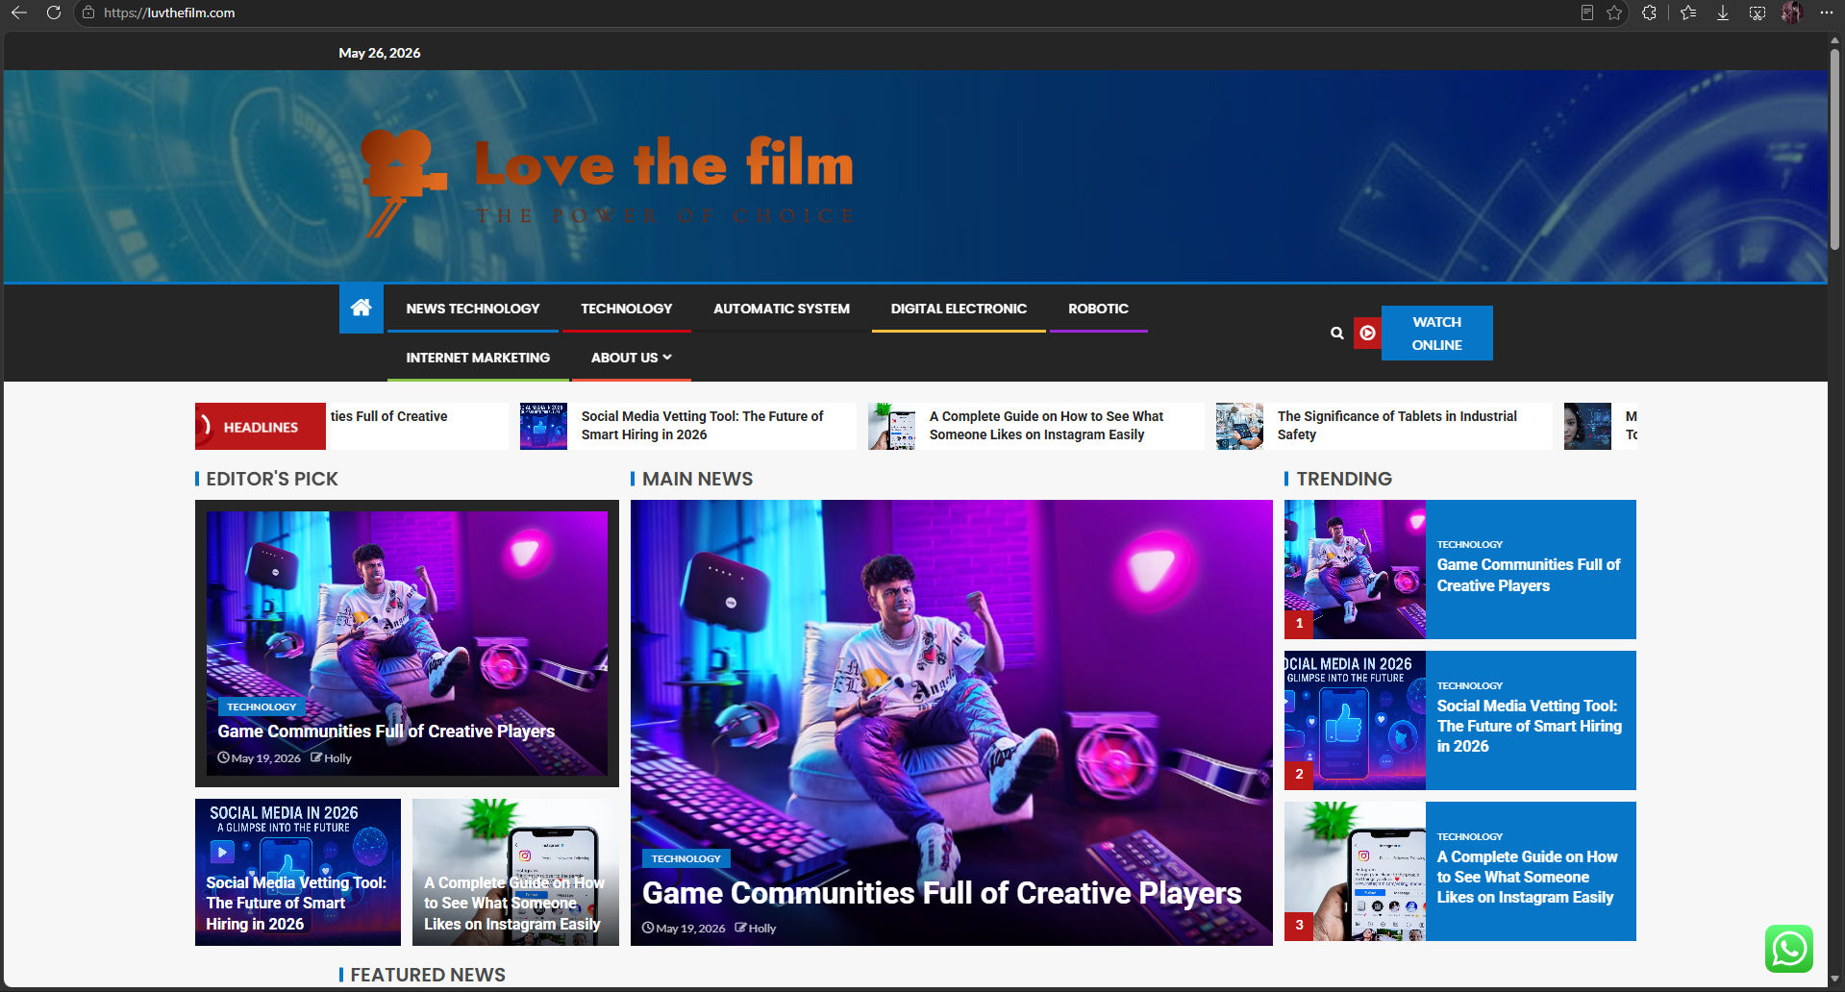Open the Internet Marketing menu item
The height and width of the screenshot is (992, 1845).
click(478, 358)
